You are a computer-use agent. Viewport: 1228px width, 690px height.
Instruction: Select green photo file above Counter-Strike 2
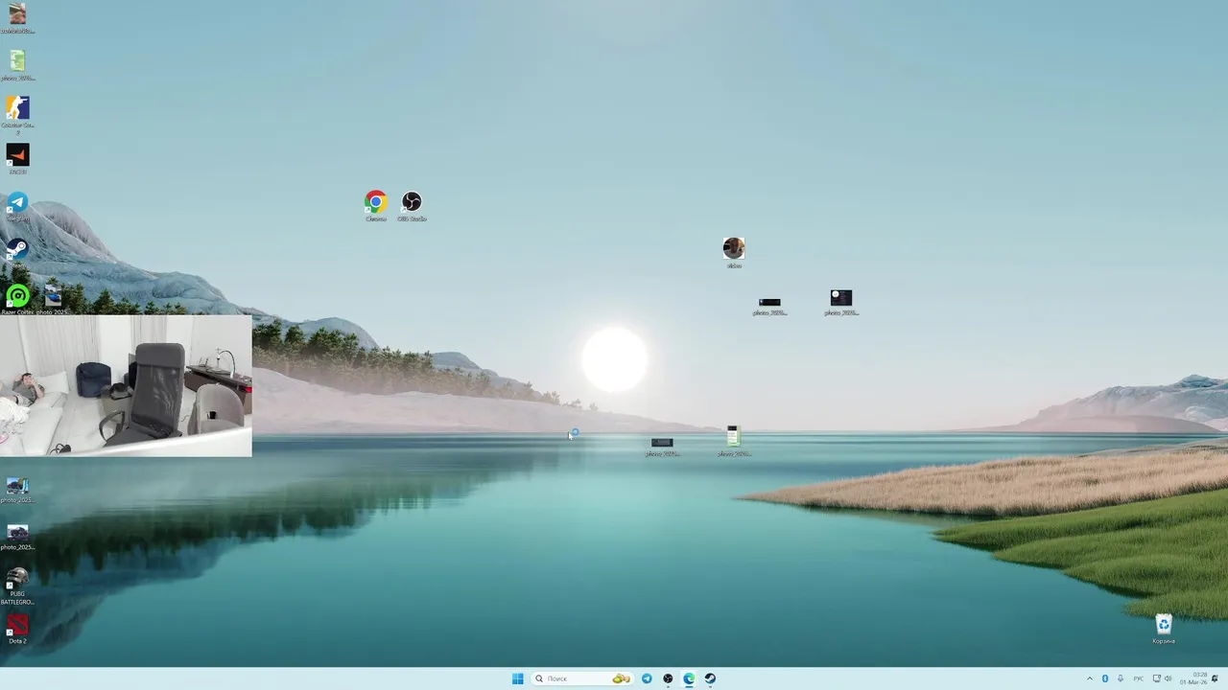coord(17,66)
